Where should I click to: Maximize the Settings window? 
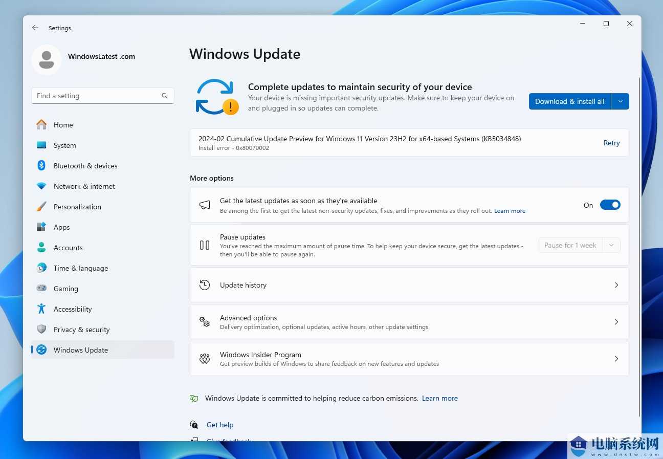coord(606,24)
